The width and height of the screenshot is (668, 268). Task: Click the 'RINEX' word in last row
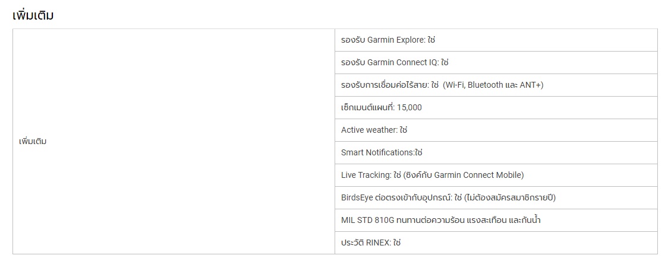click(x=378, y=243)
